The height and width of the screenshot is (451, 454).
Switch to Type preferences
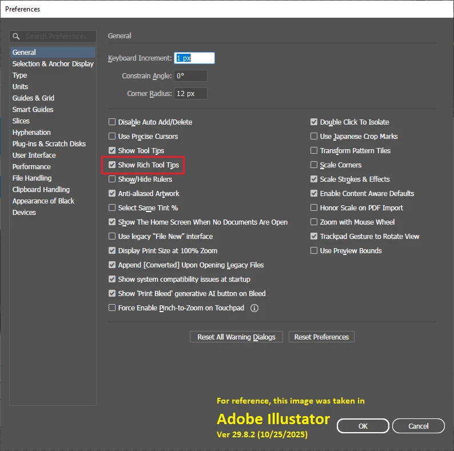53,75
